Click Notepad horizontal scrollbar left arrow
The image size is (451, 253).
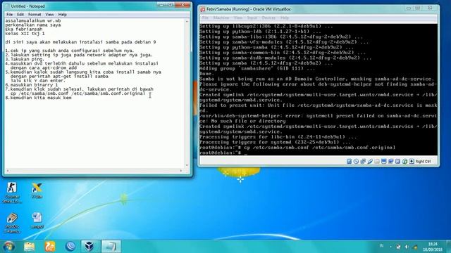tap(8, 171)
